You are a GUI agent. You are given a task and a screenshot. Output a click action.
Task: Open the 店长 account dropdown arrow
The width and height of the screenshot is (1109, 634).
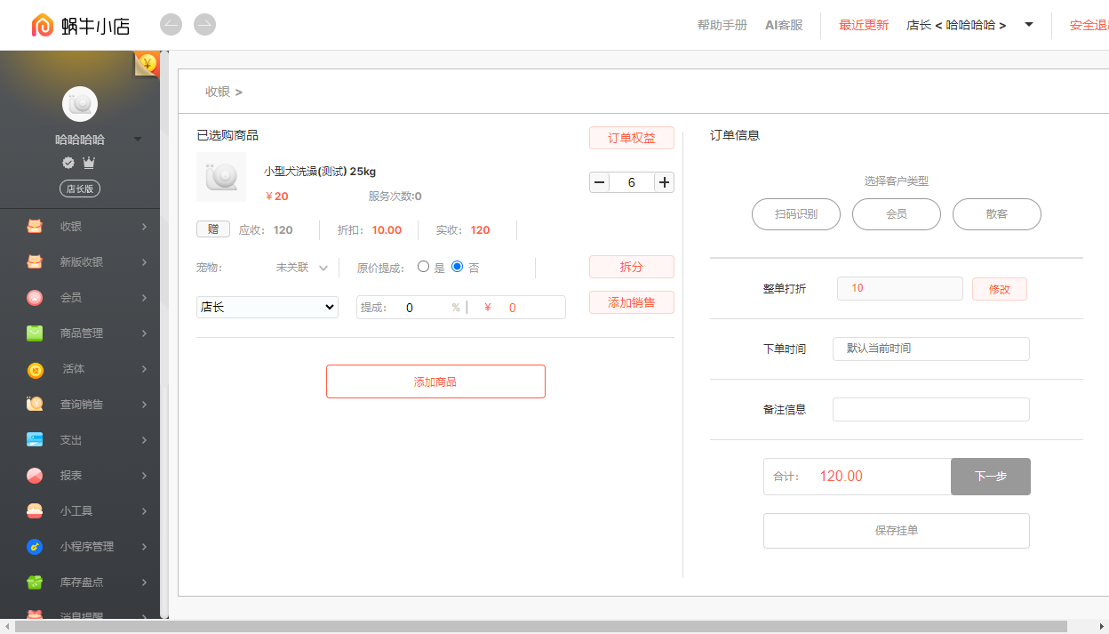pyautogui.click(x=1029, y=25)
